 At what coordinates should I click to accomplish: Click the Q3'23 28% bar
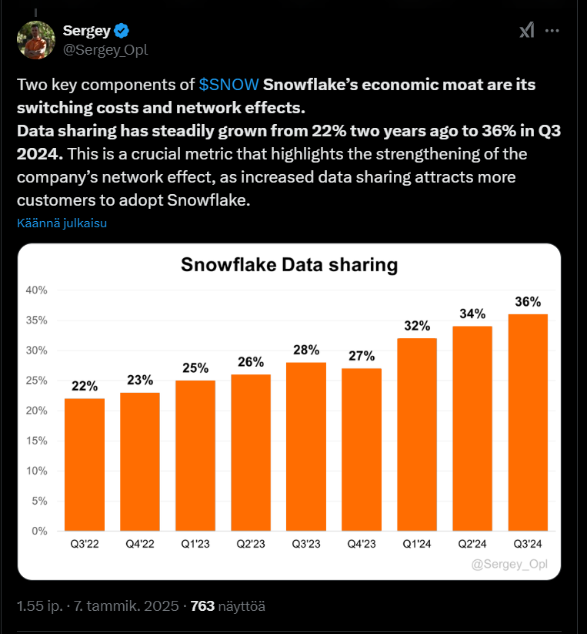pos(306,447)
